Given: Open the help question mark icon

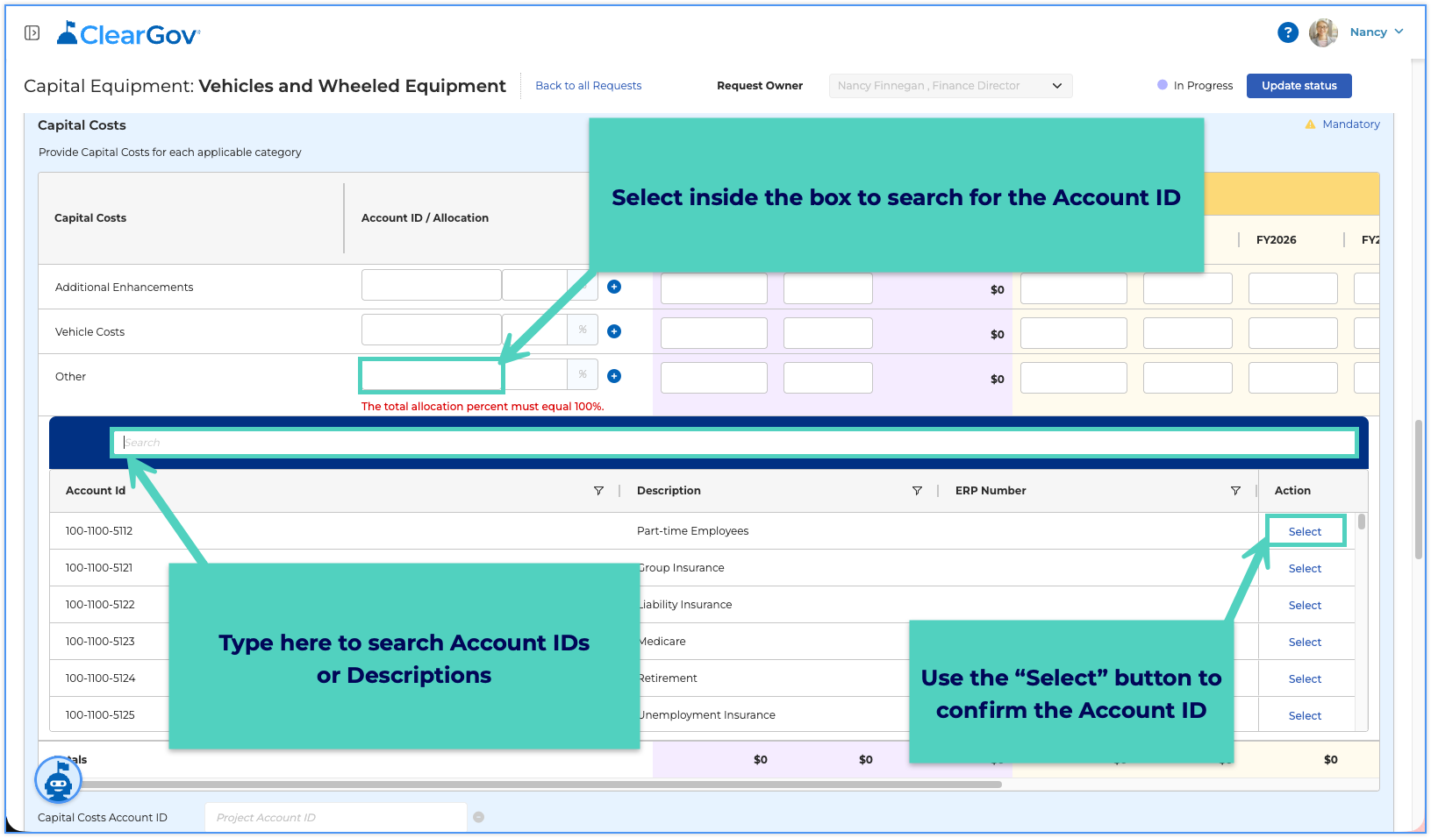Looking at the screenshot, I should tap(1287, 32).
